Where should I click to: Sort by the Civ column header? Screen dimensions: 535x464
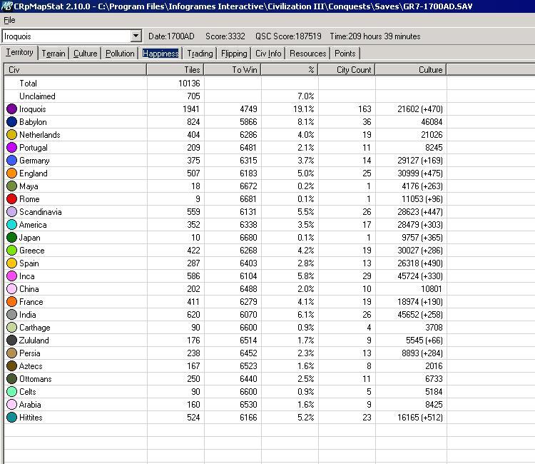[76, 70]
